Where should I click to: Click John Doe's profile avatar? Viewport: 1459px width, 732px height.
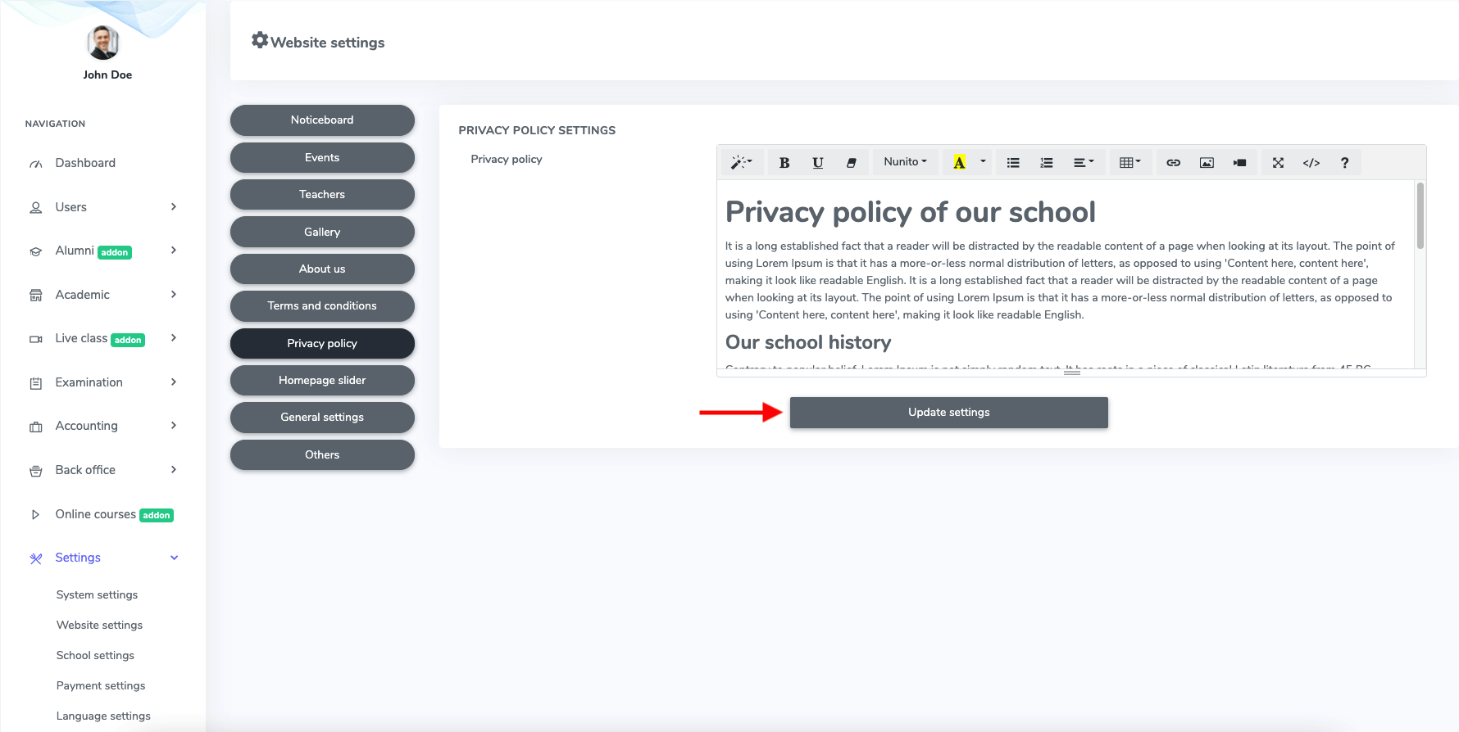pos(103,43)
